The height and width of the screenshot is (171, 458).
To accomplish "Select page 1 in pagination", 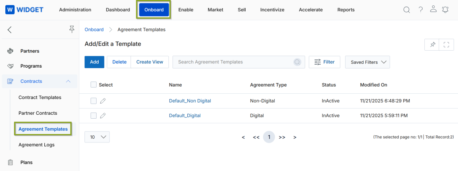I will (x=269, y=137).
